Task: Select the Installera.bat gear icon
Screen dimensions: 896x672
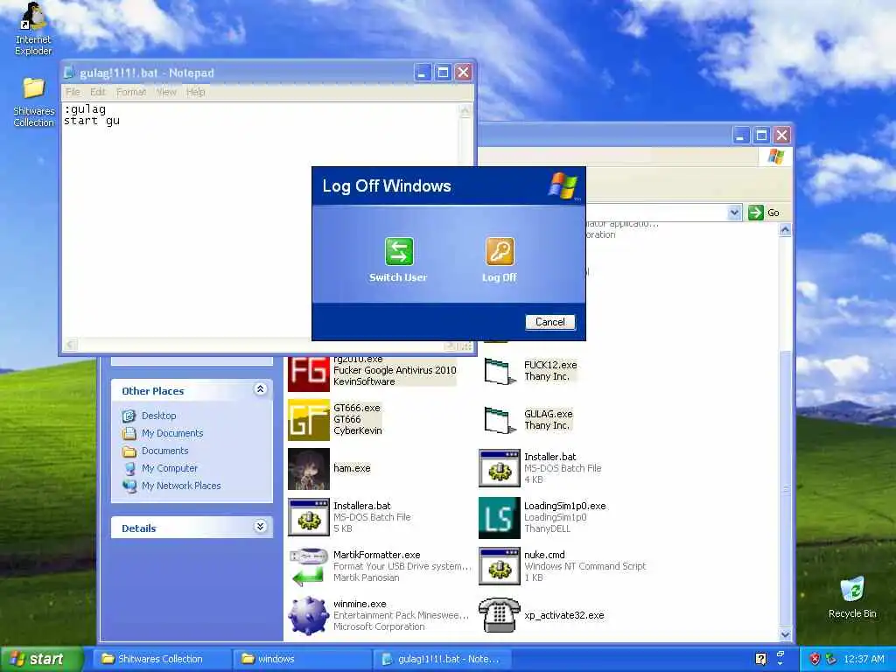Action: tap(309, 518)
